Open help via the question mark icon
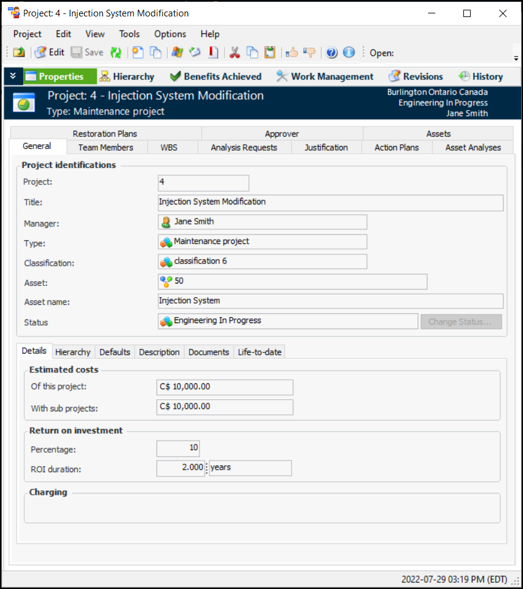 click(x=332, y=52)
